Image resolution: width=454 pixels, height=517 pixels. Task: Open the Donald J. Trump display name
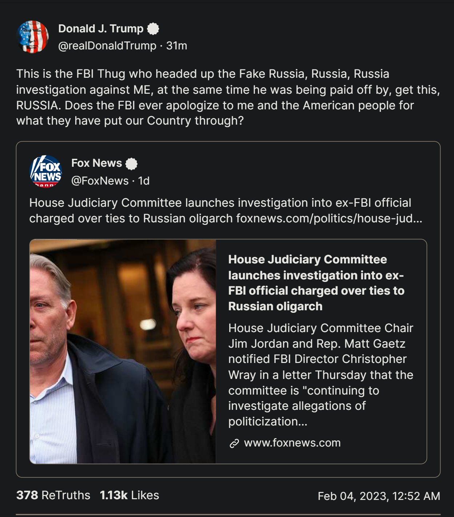tap(101, 29)
